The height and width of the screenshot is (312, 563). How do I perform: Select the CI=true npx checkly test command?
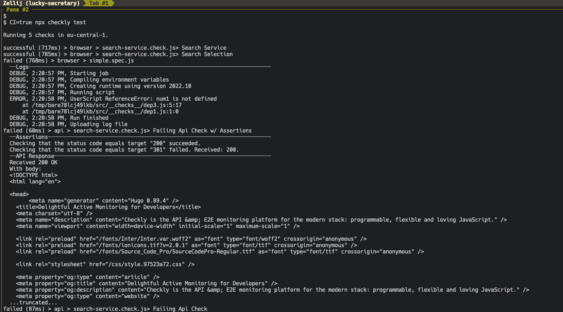(45, 22)
